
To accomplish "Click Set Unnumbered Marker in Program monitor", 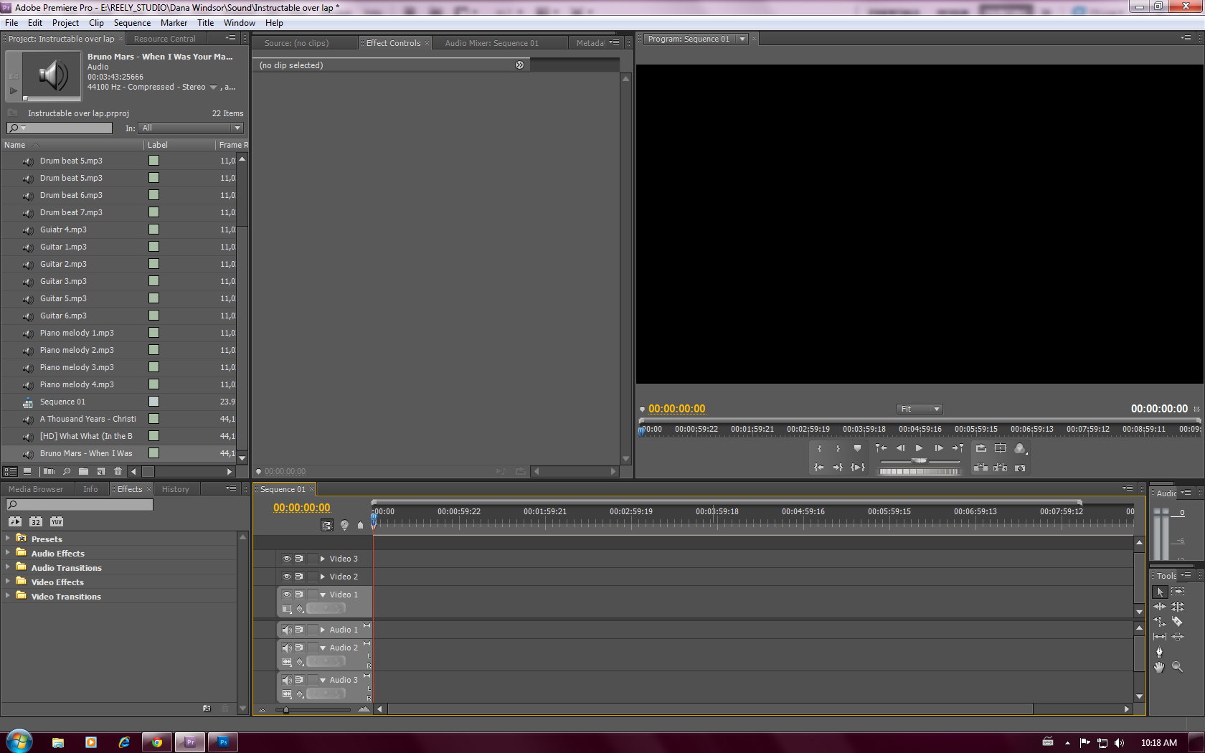I will [857, 448].
